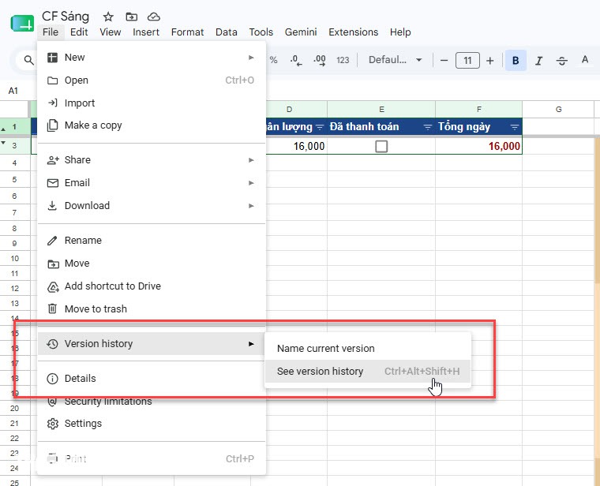
Task: Open the File menu
Action: coord(51,32)
